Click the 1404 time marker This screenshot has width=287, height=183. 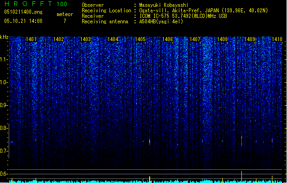point(113,39)
